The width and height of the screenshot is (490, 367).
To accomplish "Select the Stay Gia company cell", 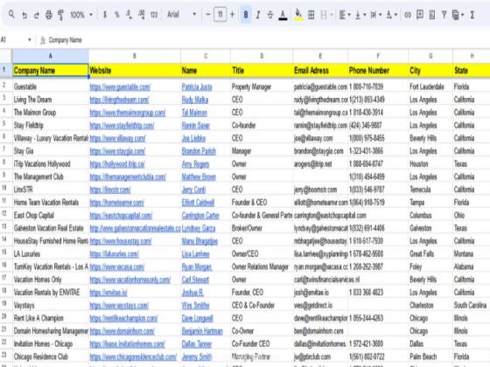I will pos(51,151).
